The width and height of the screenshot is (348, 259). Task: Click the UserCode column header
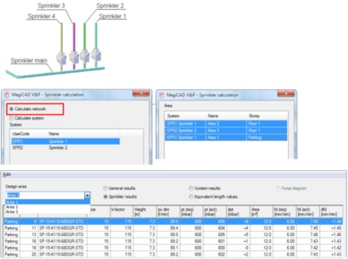(x=21, y=134)
